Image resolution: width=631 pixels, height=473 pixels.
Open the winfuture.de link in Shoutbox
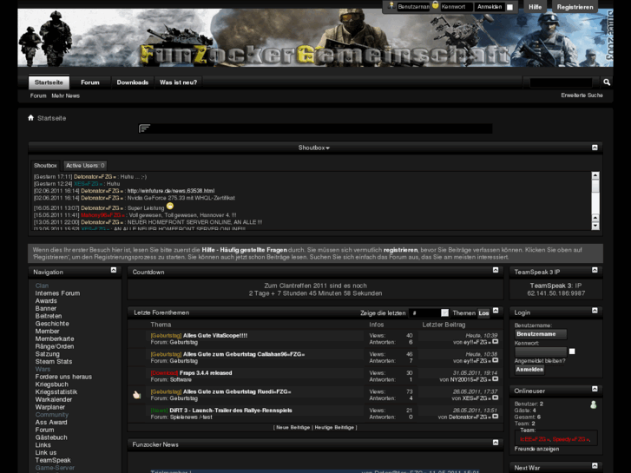click(171, 191)
